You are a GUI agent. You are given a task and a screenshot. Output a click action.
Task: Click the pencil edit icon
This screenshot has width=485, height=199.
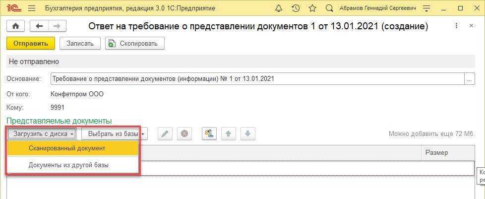coord(165,134)
